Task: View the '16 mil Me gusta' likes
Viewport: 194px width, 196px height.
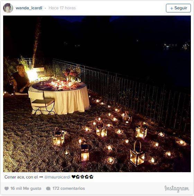Action: pyautogui.click(x=26, y=188)
